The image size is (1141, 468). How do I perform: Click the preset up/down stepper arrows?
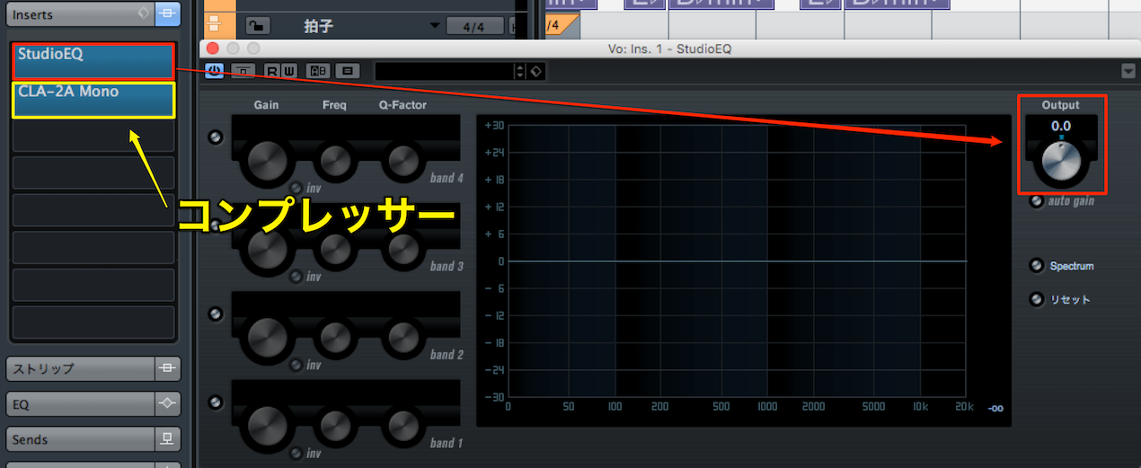coord(519,71)
